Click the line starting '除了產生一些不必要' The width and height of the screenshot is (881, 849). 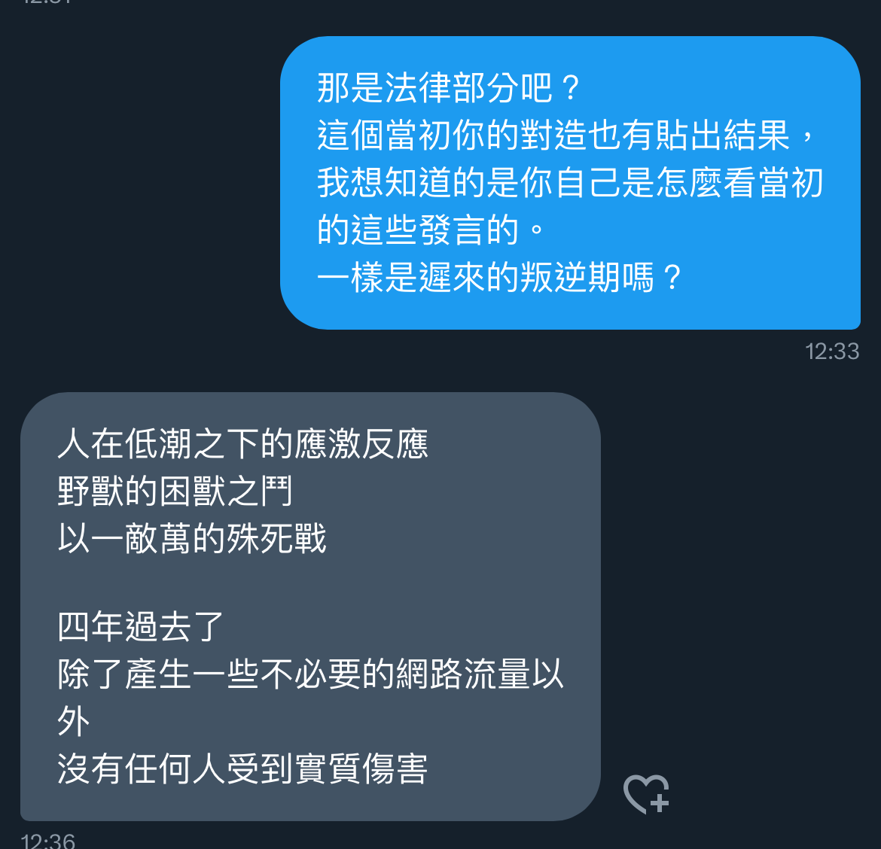[x=310, y=674]
